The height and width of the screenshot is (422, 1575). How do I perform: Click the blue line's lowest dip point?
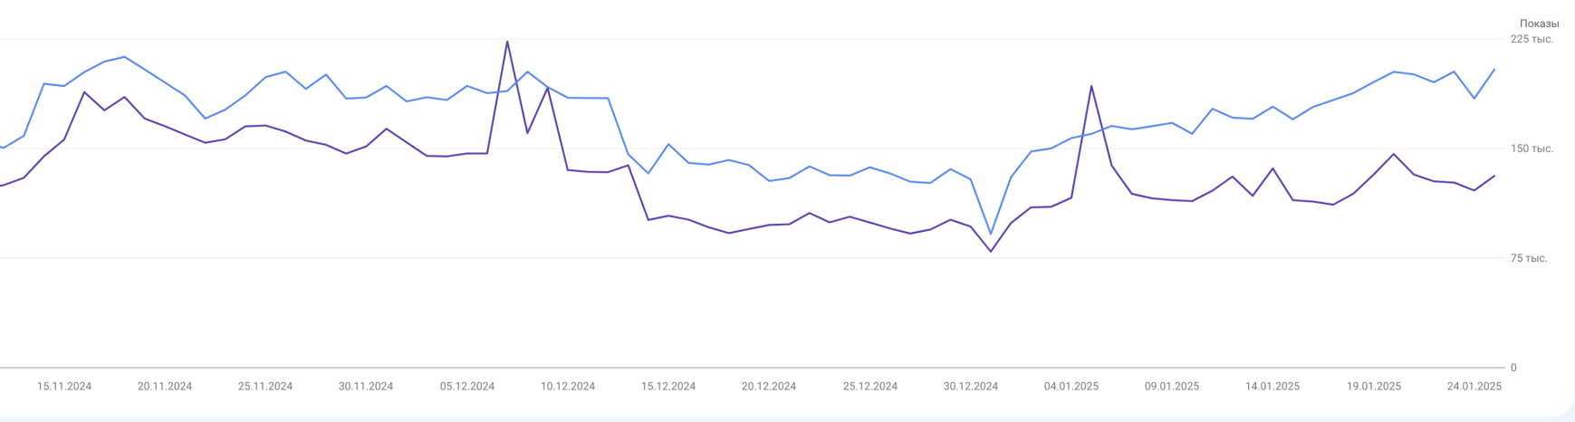point(991,234)
